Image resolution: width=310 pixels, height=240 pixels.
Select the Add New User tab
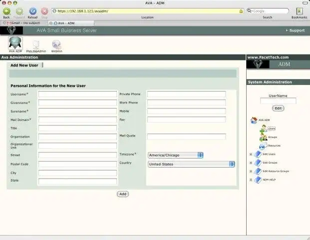coord(24,65)
